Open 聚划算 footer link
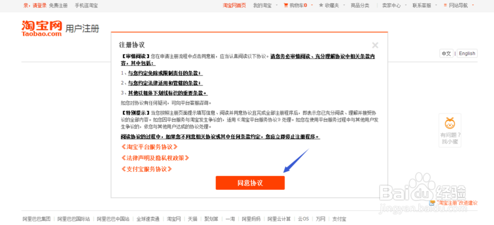This screenshot has width=494, height=225. [211, 219]
